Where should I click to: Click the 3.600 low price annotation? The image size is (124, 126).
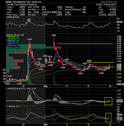coord(80,73)
